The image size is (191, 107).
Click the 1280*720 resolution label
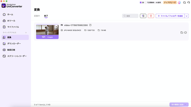(91, 30)
